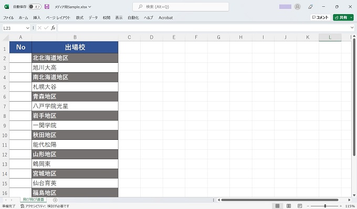Click the search box at top
The image size is (357, 209).
(181, 7)
